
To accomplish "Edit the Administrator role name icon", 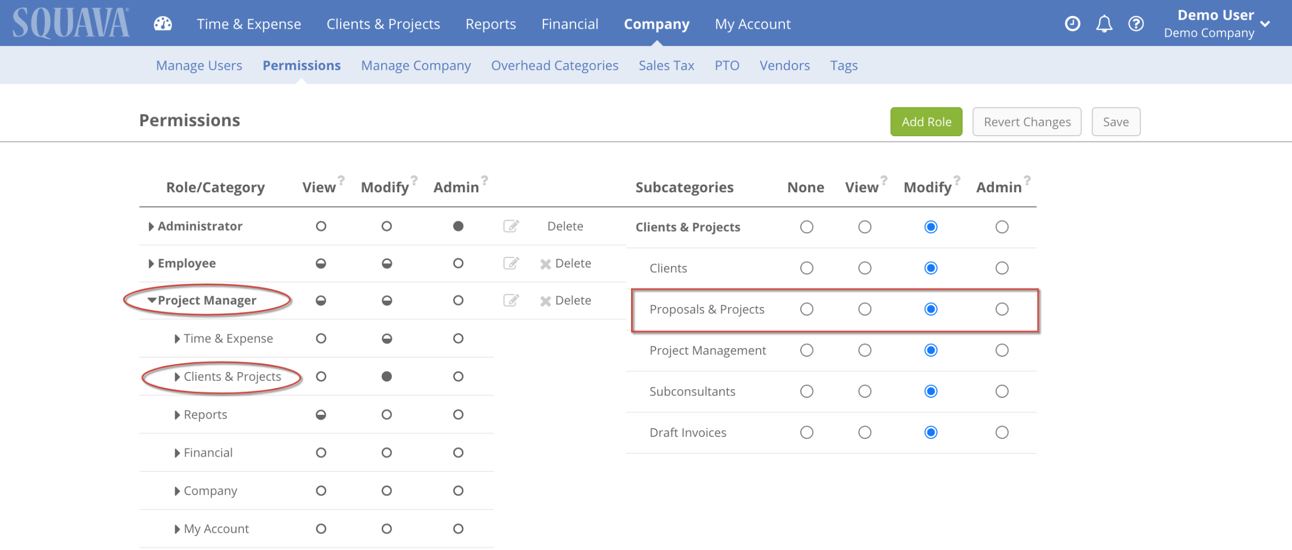I will coord(511,226).
